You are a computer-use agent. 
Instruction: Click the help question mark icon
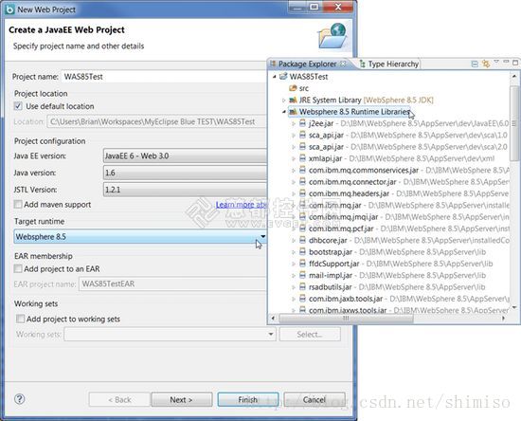[20, 399]
